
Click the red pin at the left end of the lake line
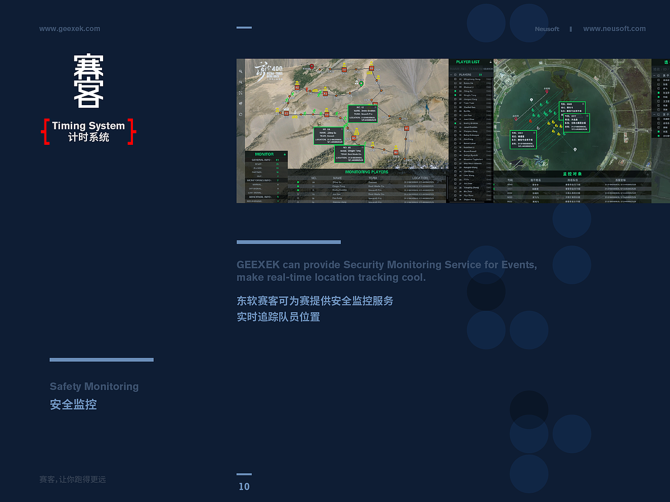tap(516, 119)
